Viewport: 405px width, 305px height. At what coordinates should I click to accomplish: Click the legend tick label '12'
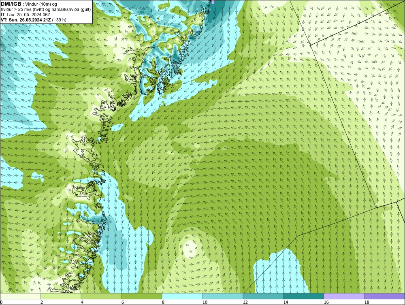[x=245, y=302]
